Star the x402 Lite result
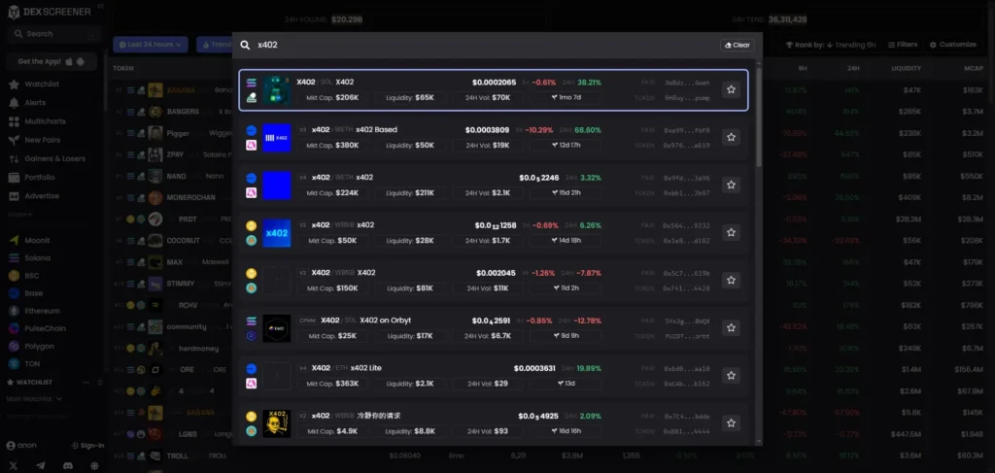This screenshot has width=995, height=473. click(731, 376)
